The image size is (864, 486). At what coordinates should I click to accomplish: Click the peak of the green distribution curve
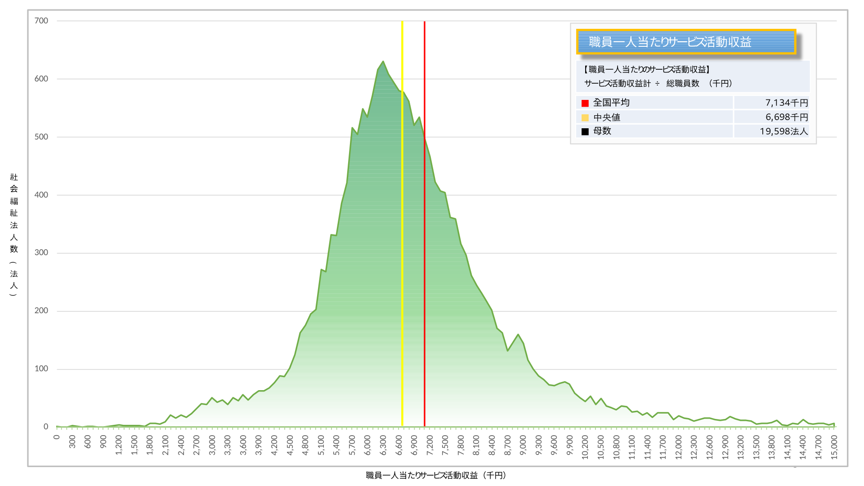pyautogui.click(x=383, y=62)
